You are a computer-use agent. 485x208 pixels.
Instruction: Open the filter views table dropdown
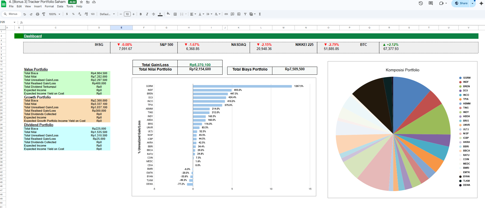tap(253, 14)
